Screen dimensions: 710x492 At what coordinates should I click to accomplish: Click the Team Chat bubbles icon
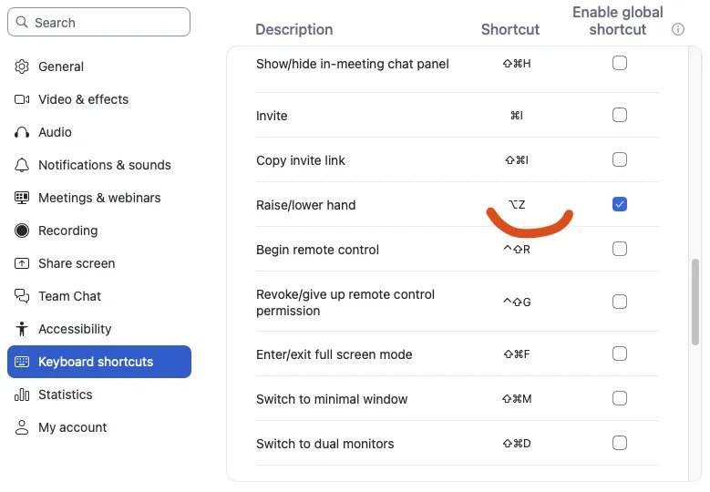pos(22,296)
